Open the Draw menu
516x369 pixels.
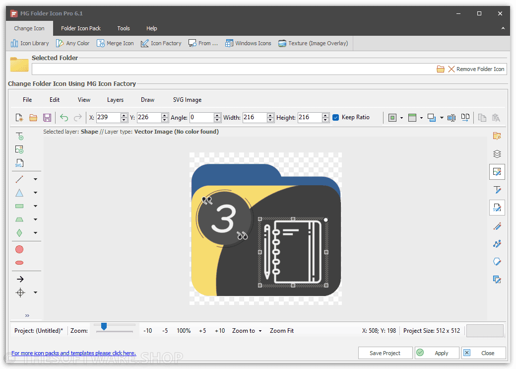pyautogui.click(x=147, y=100)
